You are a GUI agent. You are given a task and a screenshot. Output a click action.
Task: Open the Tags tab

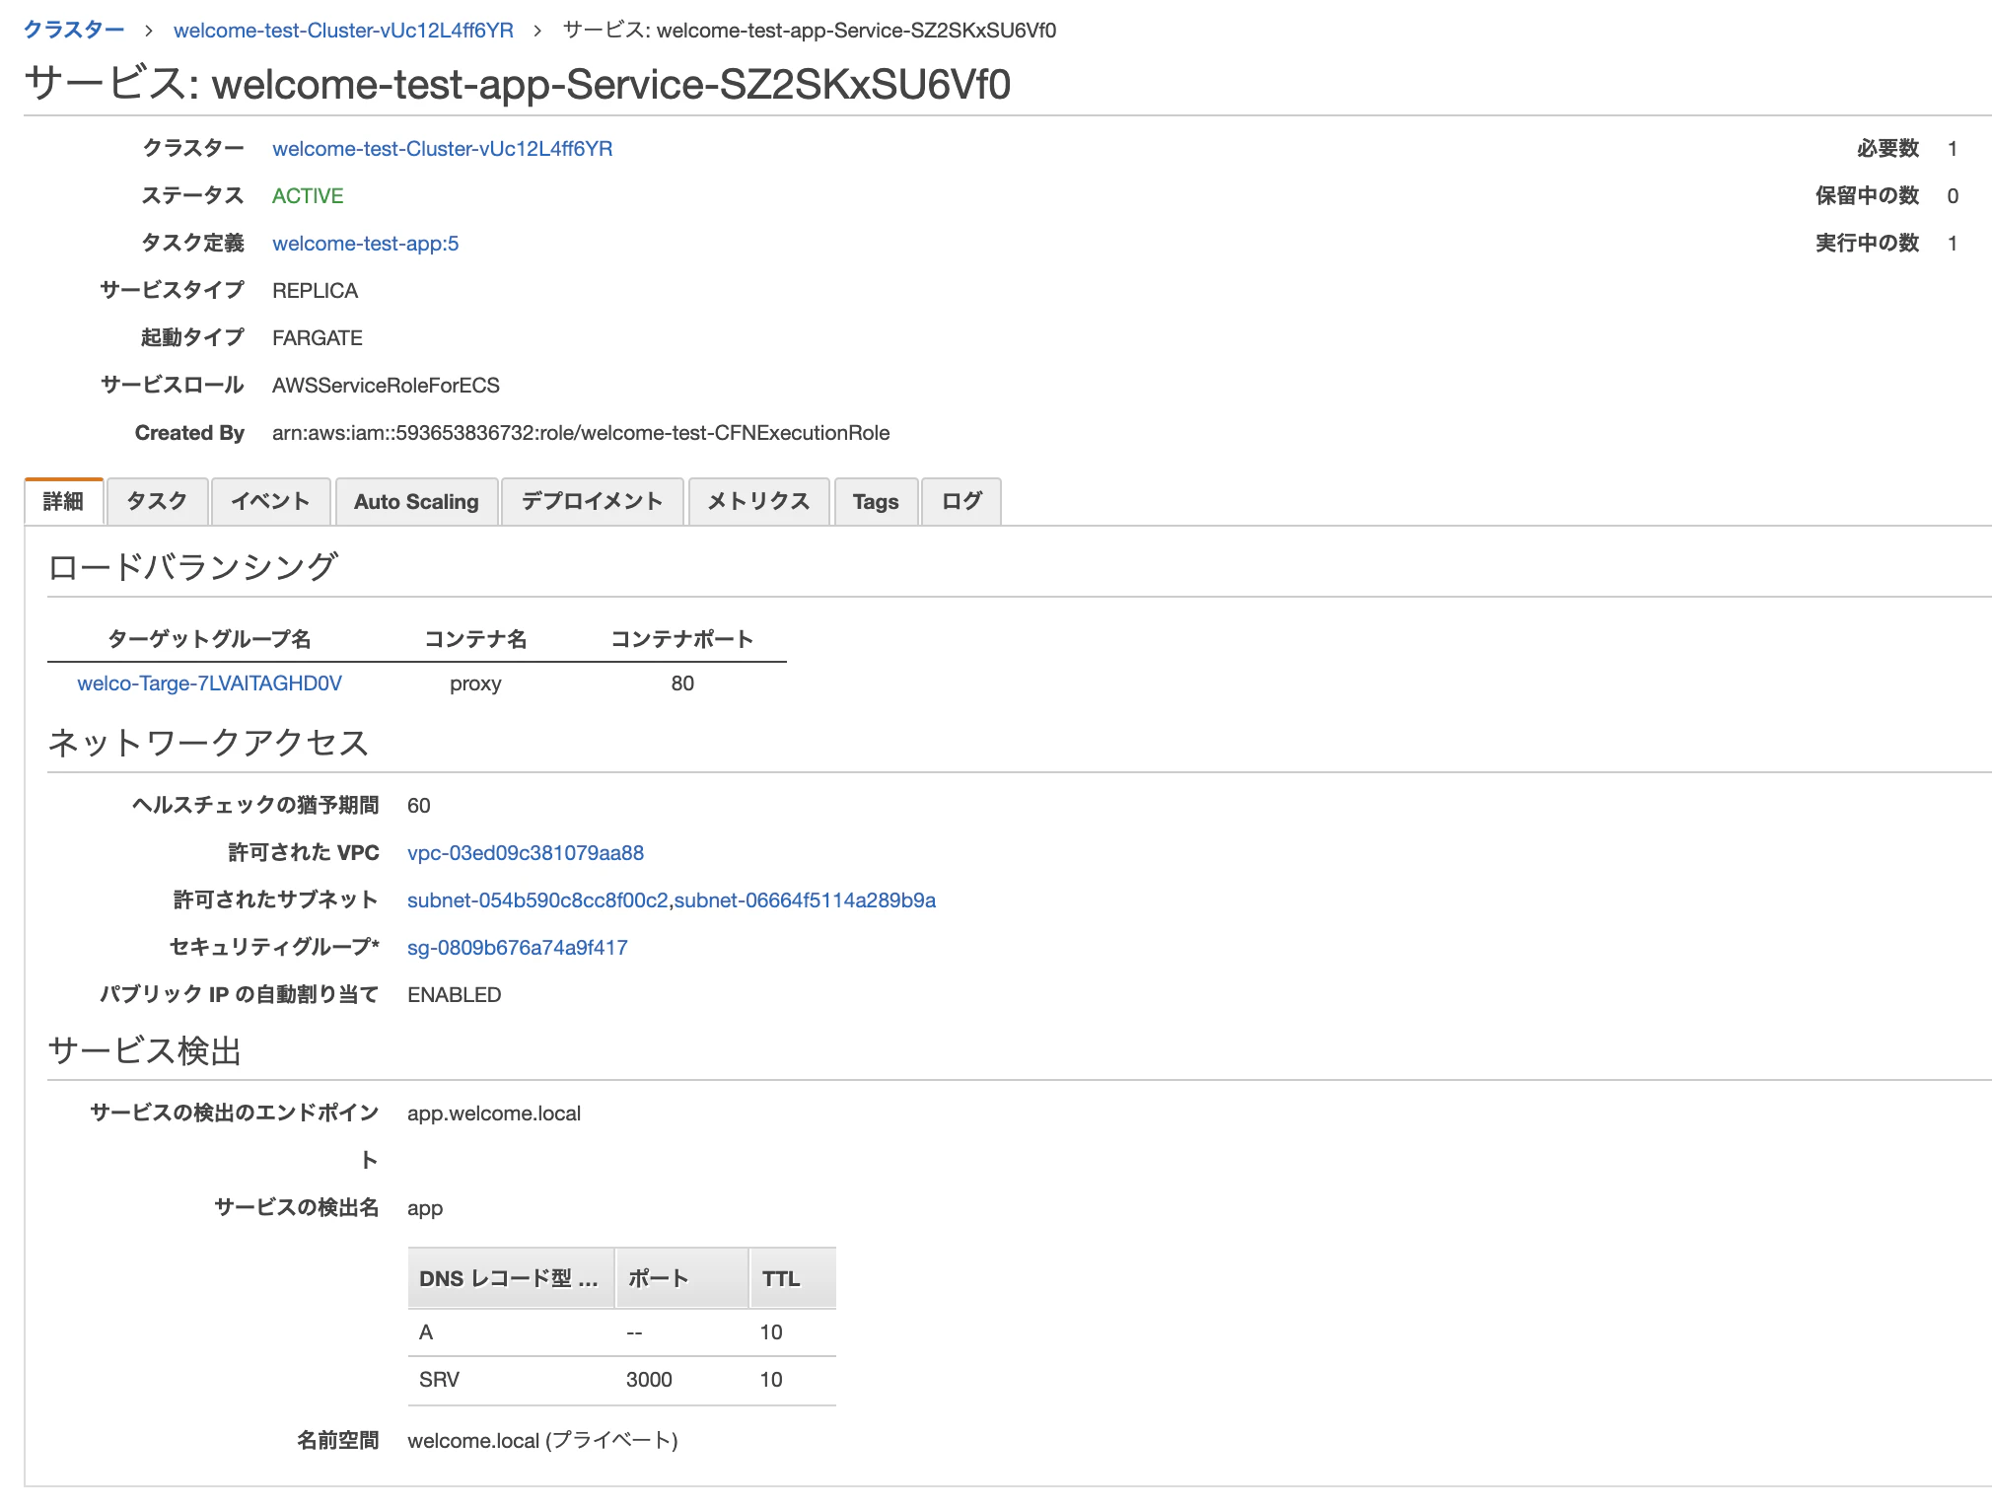876,501
